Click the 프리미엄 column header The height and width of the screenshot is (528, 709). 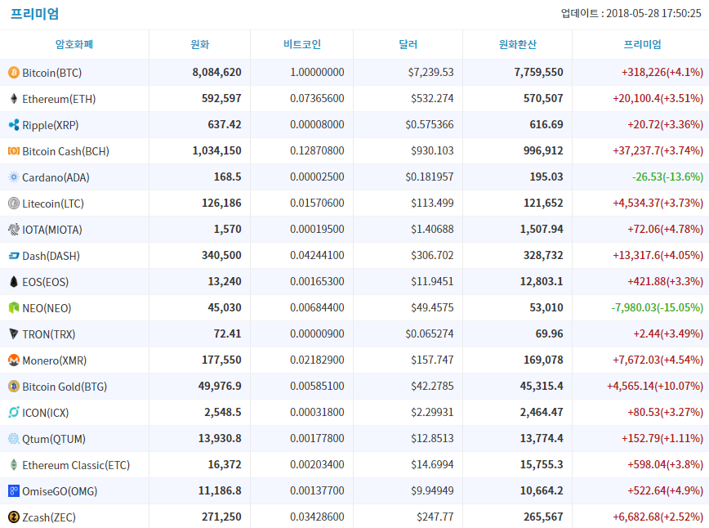(x=643, y=44)
